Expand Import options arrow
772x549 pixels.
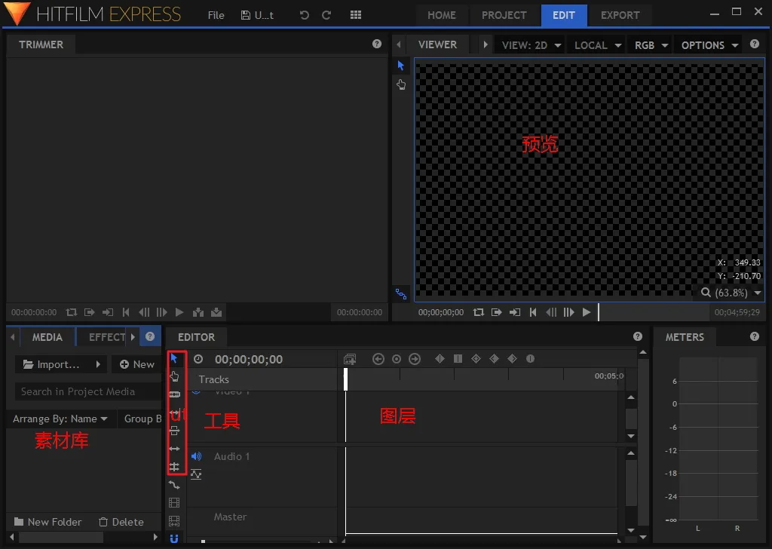(98, 364)
